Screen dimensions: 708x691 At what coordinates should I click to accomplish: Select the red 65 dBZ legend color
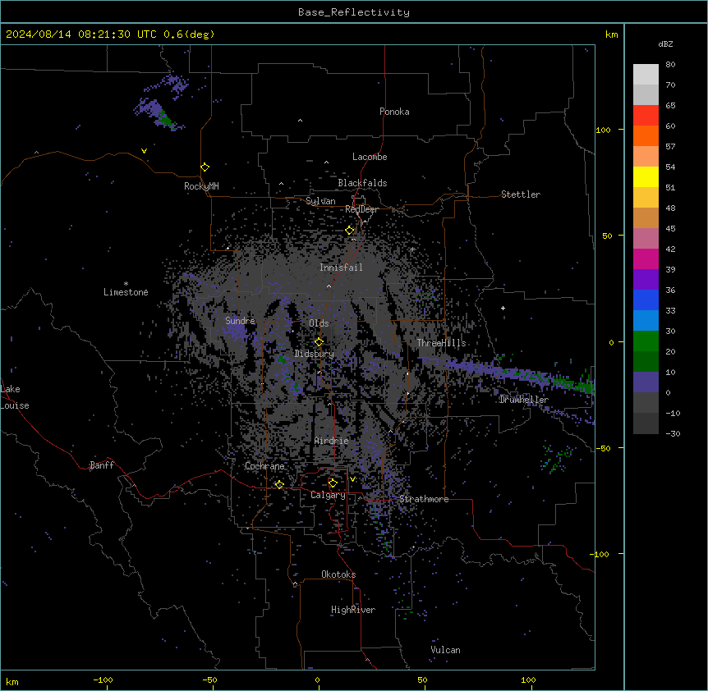(x=646, y=116)
